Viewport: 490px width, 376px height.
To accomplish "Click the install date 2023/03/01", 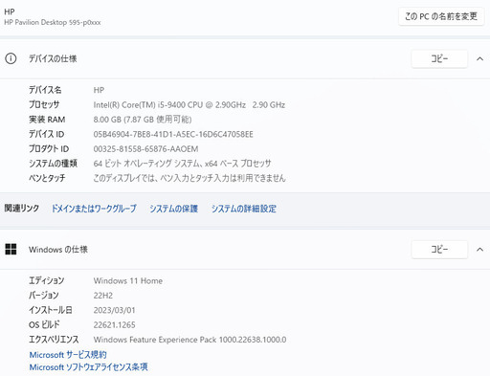I will point(114,310).
